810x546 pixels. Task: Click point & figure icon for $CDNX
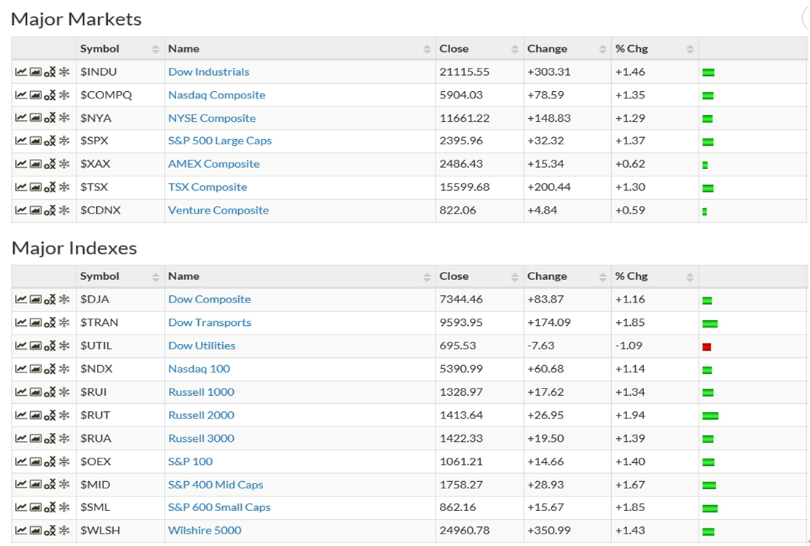pos(50,211)
